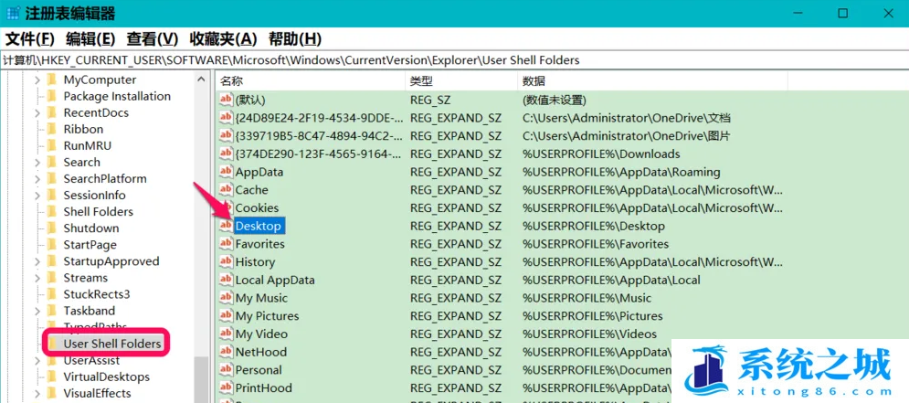Expand the MyComputer tree node

(x=37, y=80)
